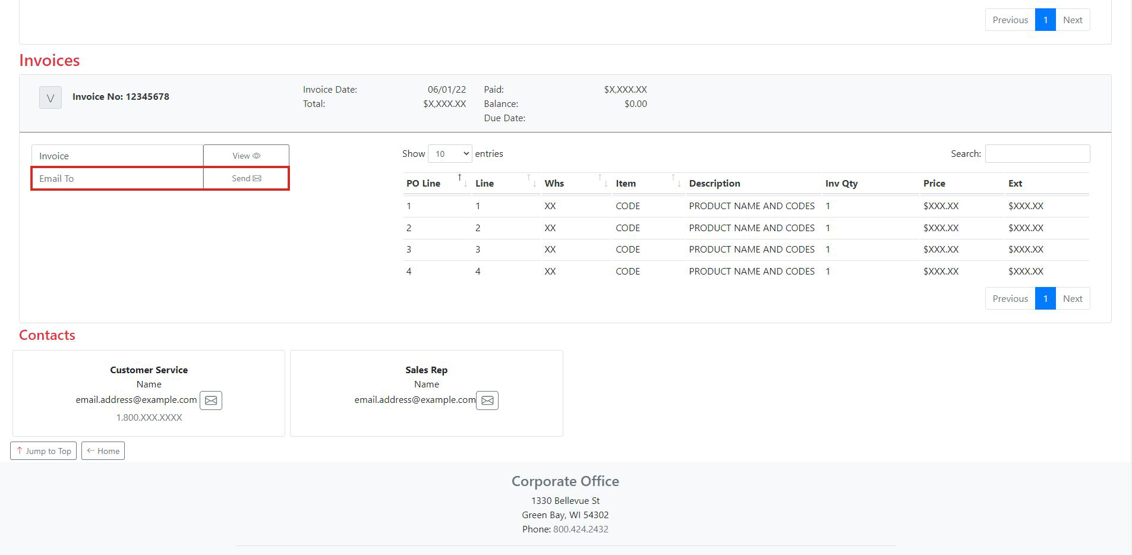Toggle ascending sort on Whs column
The width and height of the screenshot is (1132, 555).
coord(600,176)
